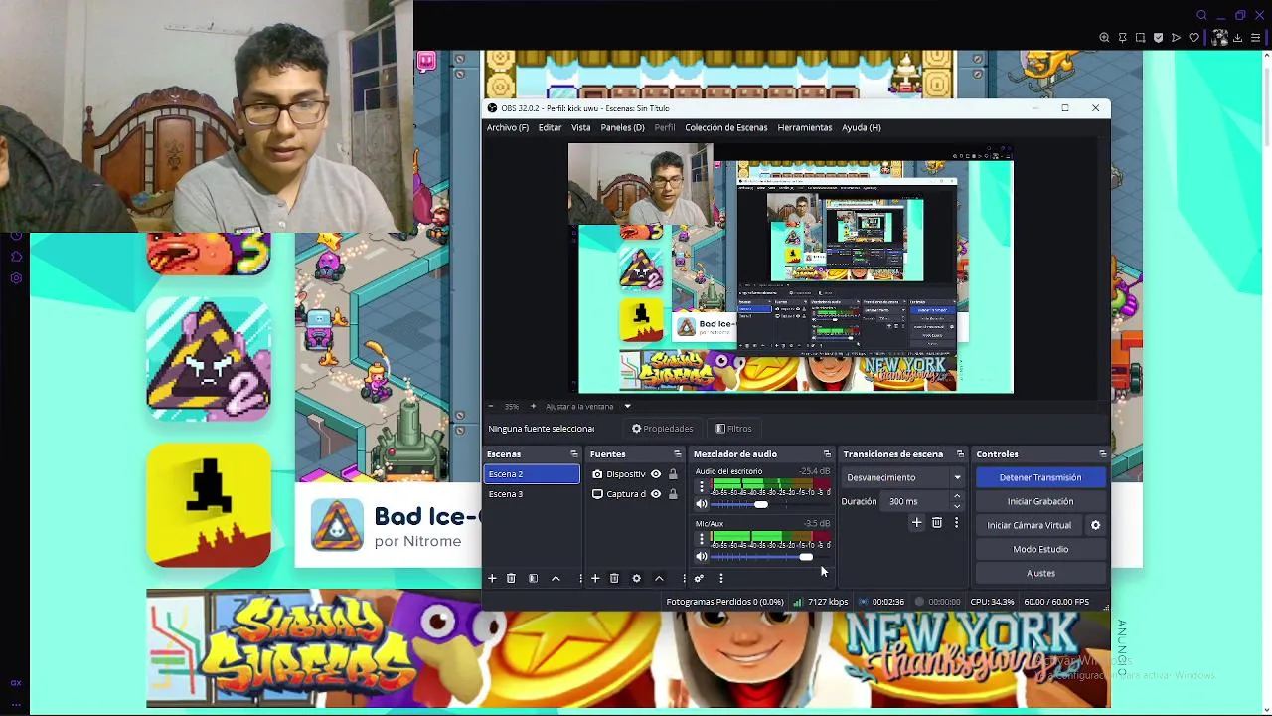Image resolution: width=1272 pixels, height=716 pixels.
Task: Undock the Controles panel icon
Action: click(1102, 454)
